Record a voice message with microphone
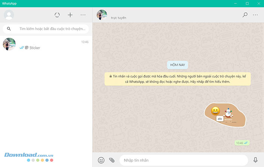The width and height of the screenshot is (264, 167). click(x=255, y=160)
